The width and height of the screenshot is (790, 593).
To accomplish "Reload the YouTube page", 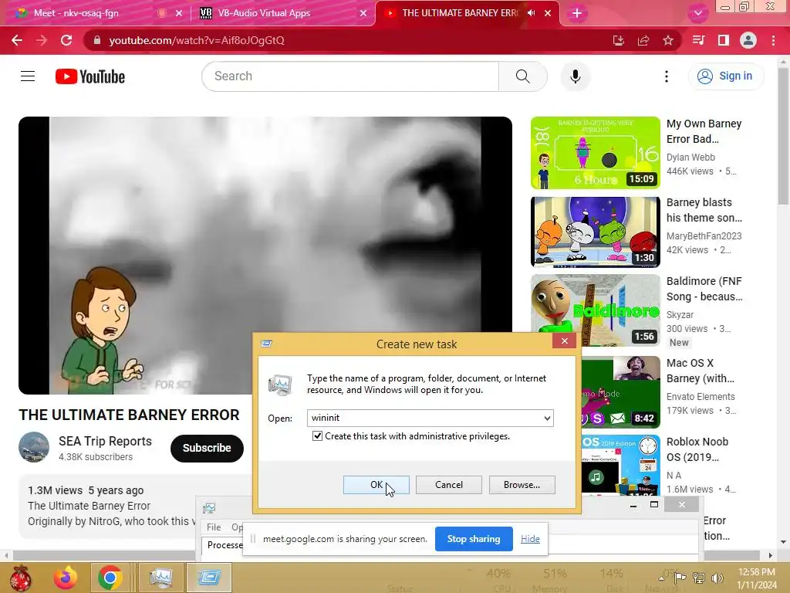I will 66,40.
